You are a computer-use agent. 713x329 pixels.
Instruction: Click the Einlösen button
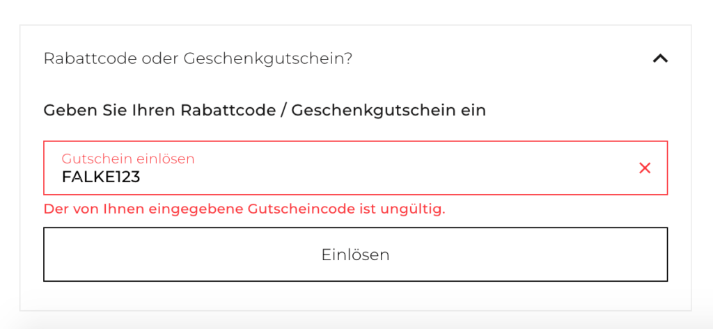[x=355, y=255]
